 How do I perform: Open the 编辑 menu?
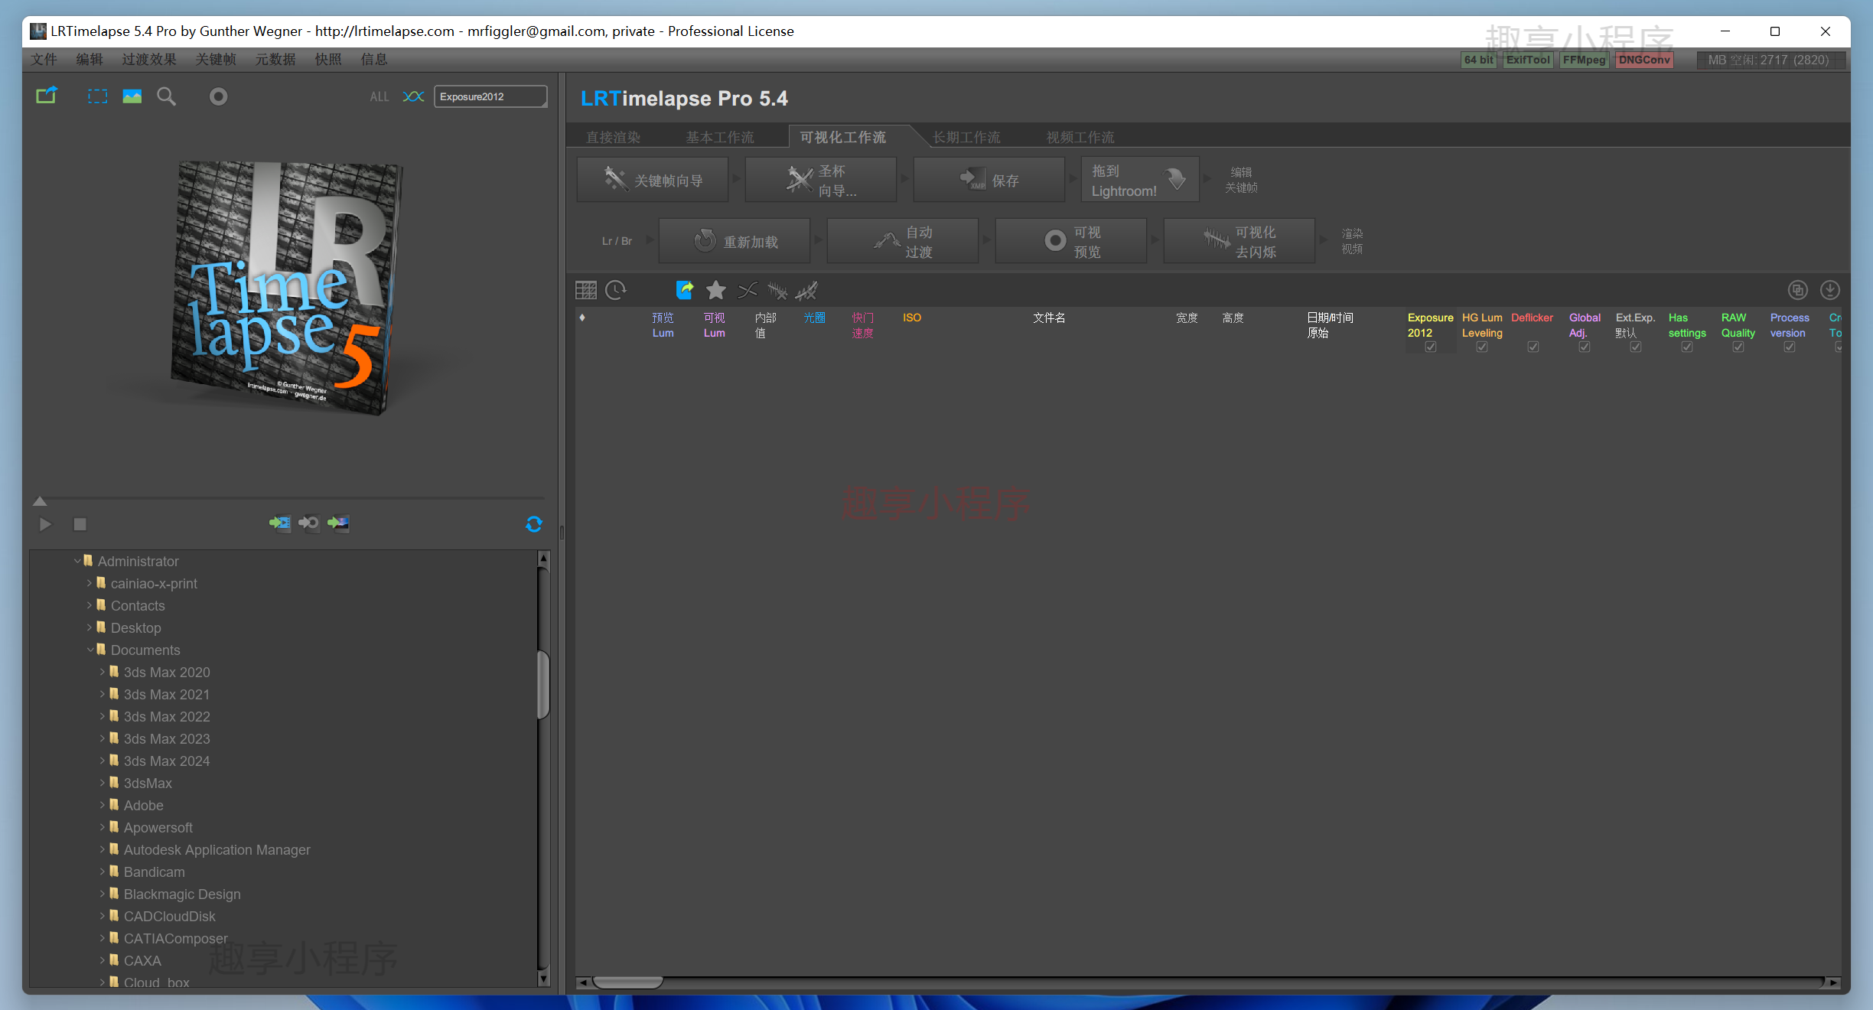point(90,60)
